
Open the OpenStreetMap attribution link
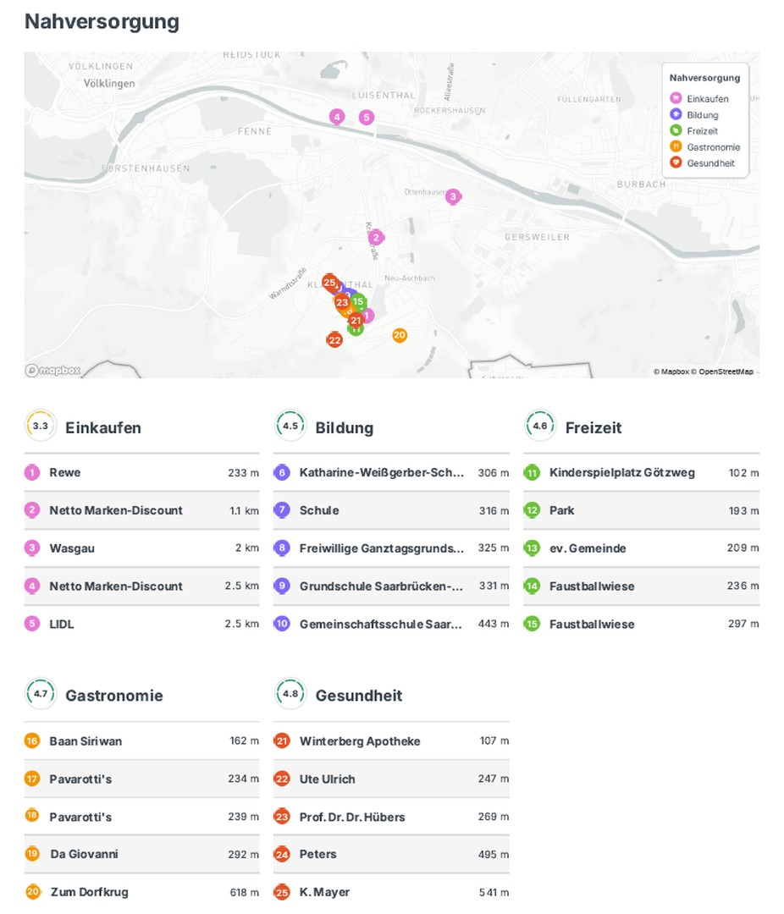(x=722, y=372)
